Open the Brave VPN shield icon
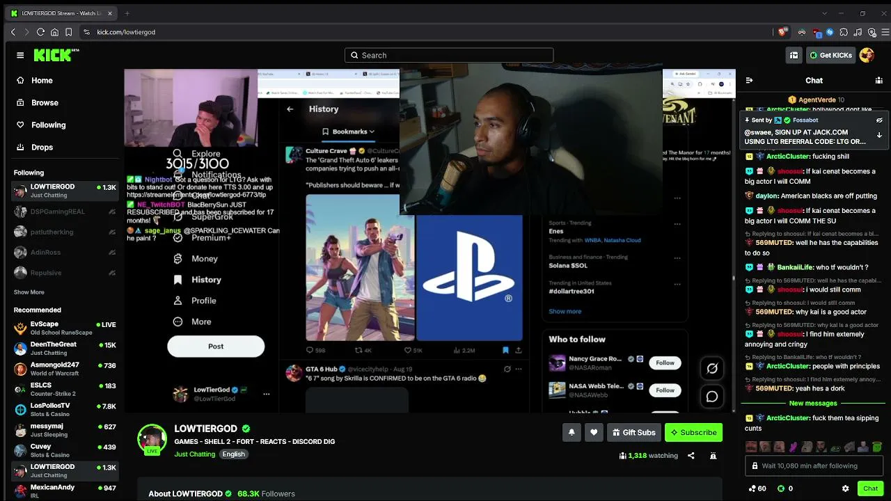Screen dimensions: 891x501 pyautogui.click(x=872, y=32)
